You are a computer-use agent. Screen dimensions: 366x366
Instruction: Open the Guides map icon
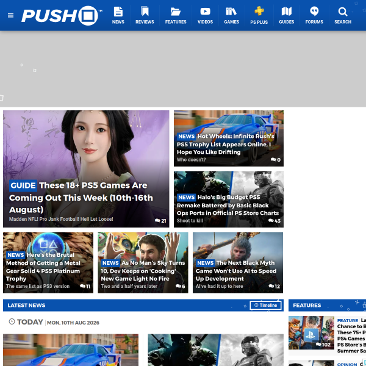pyautogui.click(x=287, y=11)
